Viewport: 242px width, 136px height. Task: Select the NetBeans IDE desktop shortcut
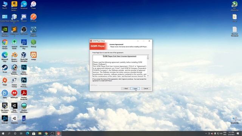tap(14, 19)
